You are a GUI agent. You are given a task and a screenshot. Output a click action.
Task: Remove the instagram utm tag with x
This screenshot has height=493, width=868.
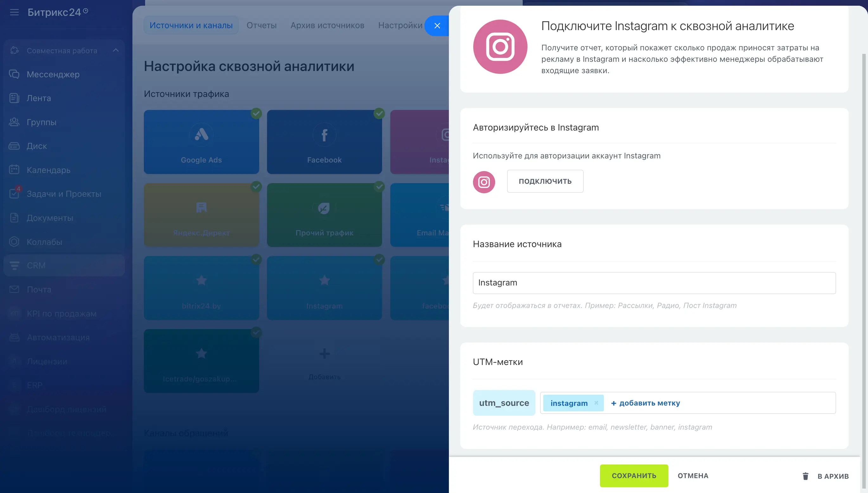596,403
